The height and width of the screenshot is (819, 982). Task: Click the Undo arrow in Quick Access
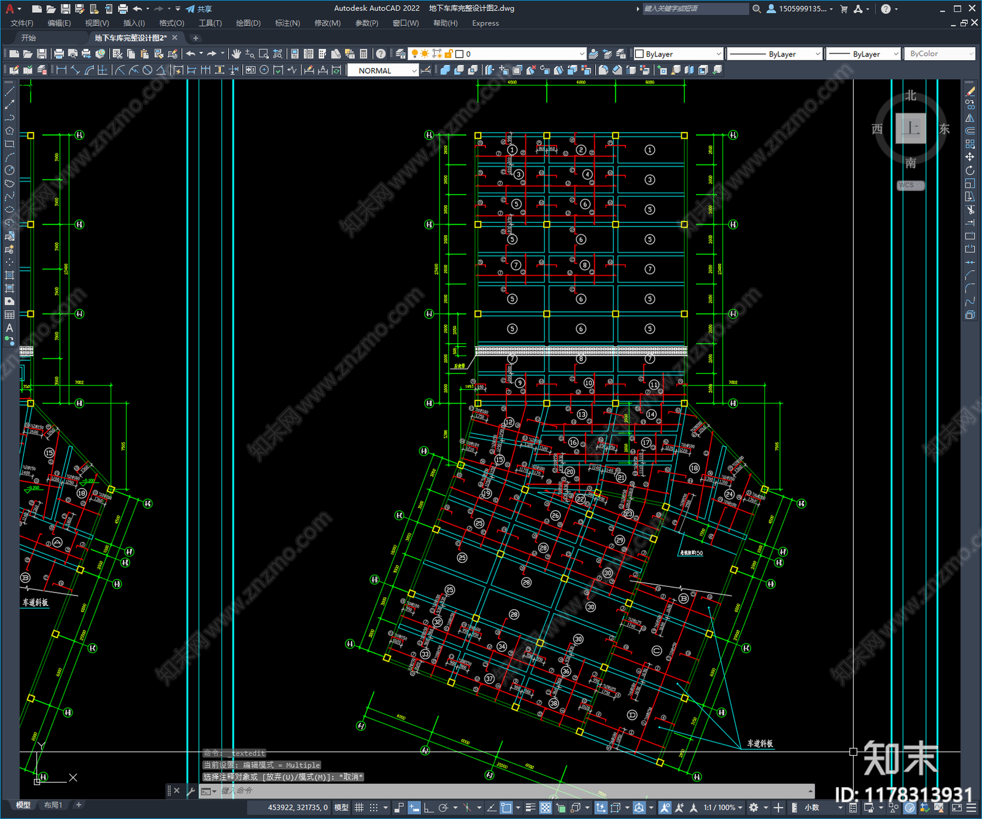137,9
